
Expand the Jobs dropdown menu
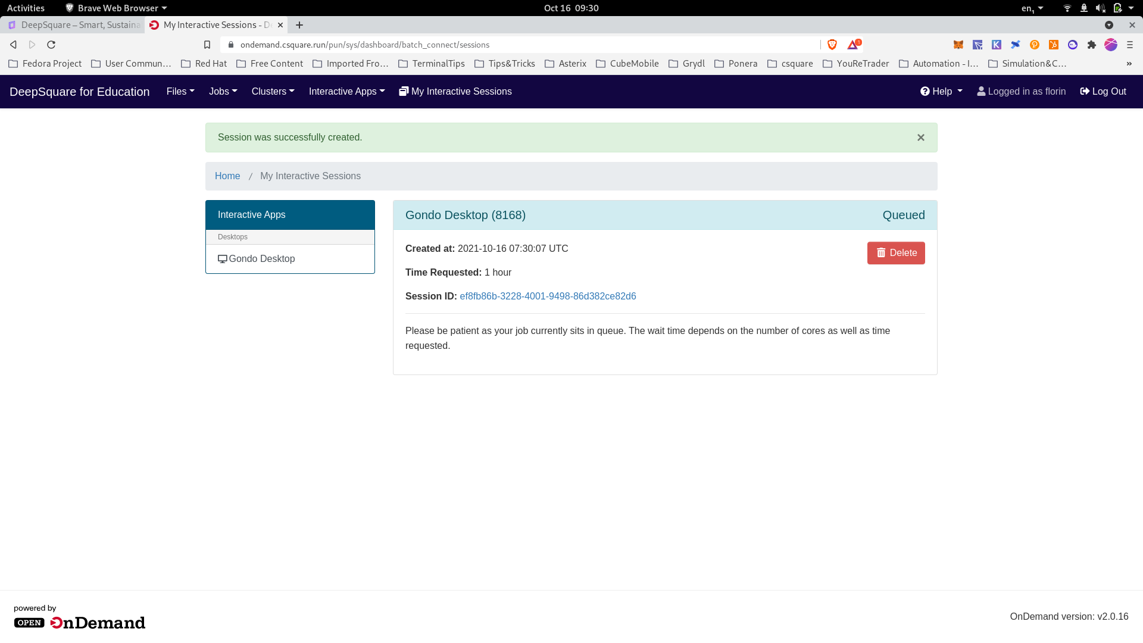[x=223, y=91]
